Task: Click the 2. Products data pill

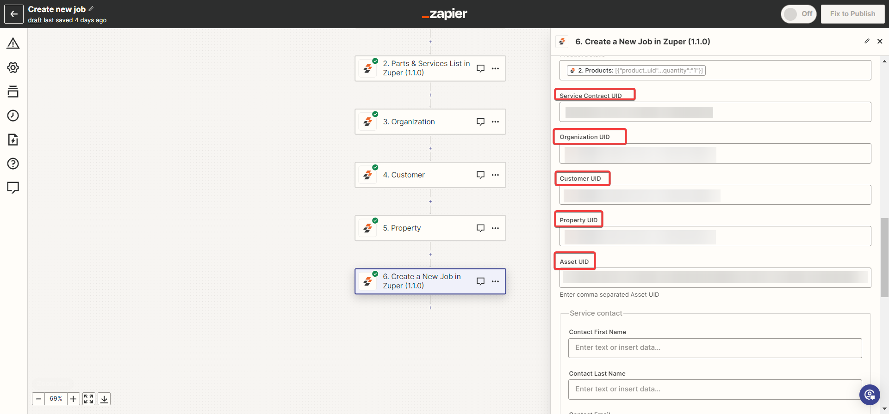Action: pos(636,71)
